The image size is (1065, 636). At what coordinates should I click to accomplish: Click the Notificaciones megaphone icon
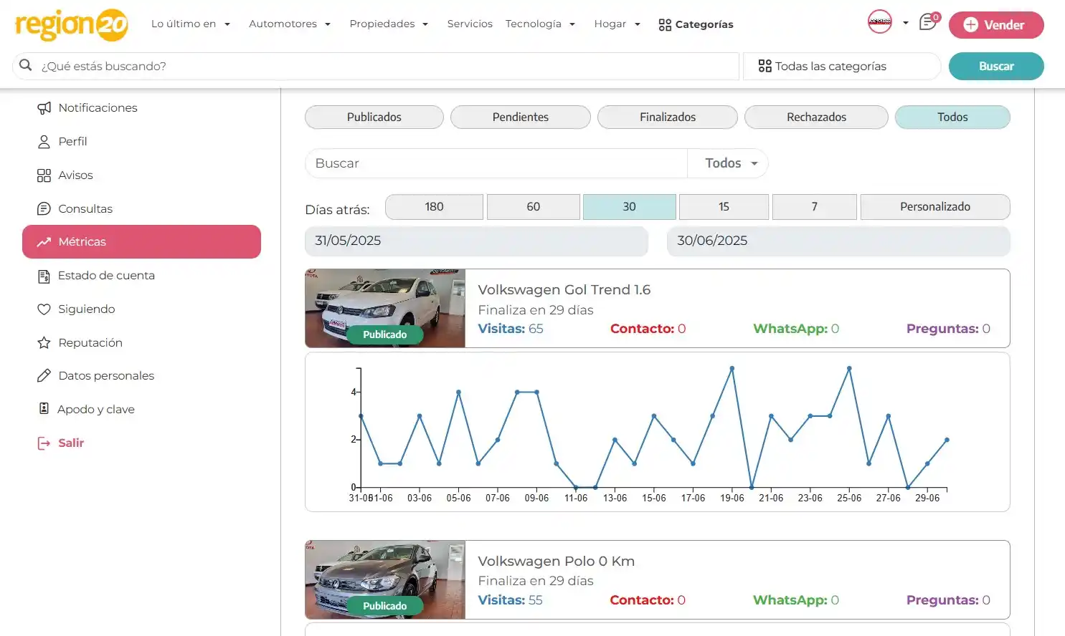click(44, 108)
